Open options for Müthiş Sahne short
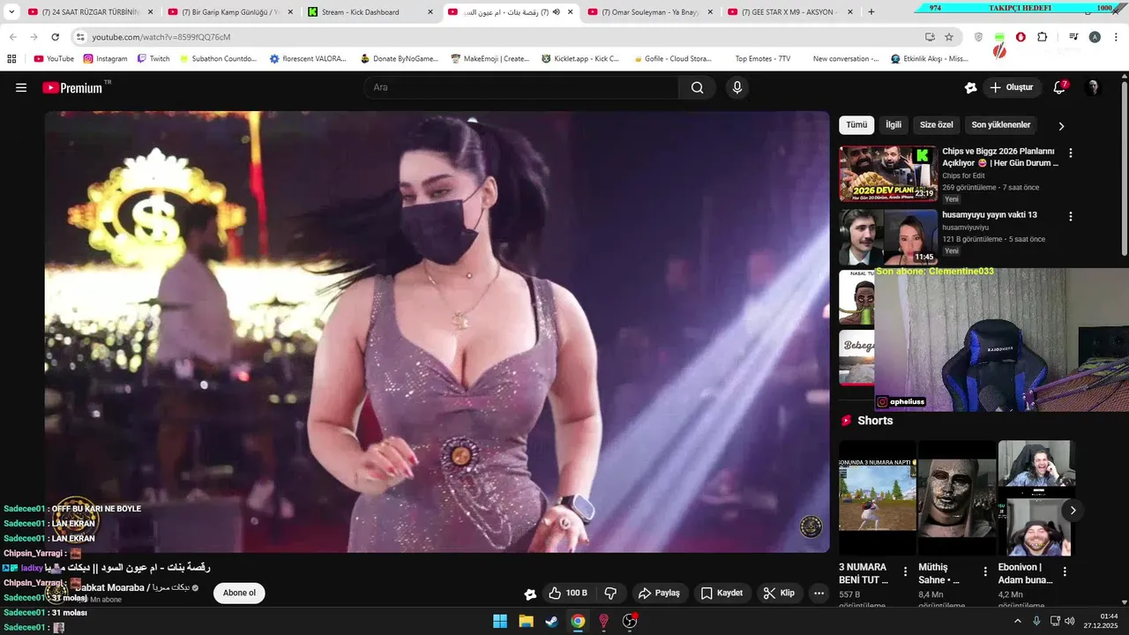 click(x=984, y=571)
